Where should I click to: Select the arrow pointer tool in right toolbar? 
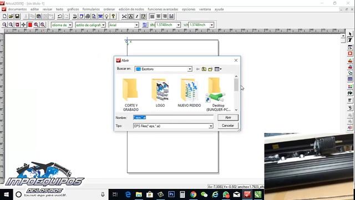pos(350,34)
